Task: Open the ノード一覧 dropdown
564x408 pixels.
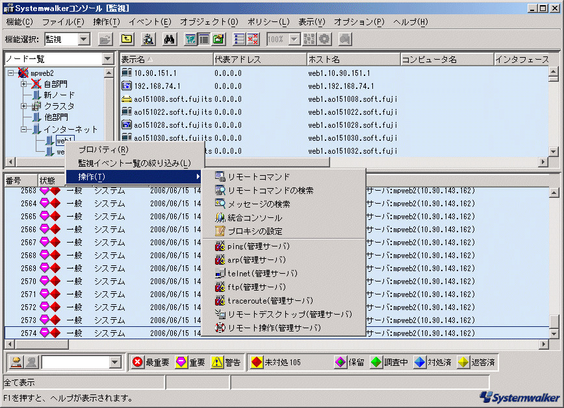Action: 108,58
